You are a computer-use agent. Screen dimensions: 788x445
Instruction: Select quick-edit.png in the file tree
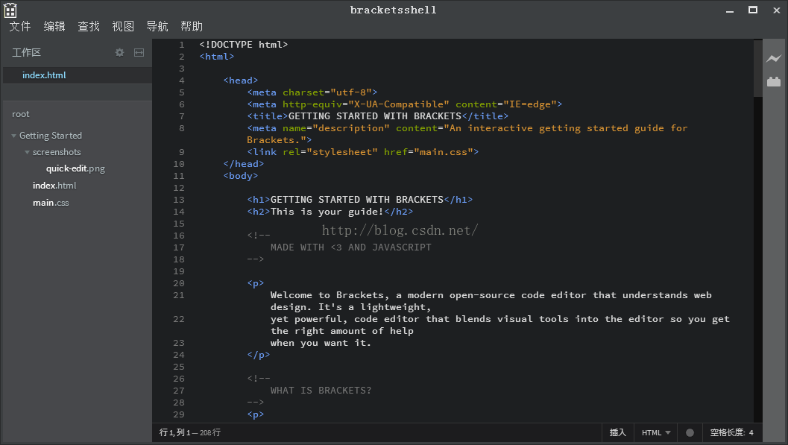pos(75,168)
